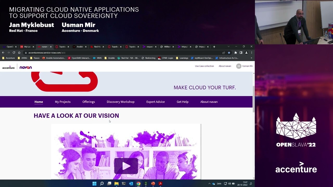Open the volume control tray icon
The height and width of the screenshot is (187, 333).
(x=229, y=184)
